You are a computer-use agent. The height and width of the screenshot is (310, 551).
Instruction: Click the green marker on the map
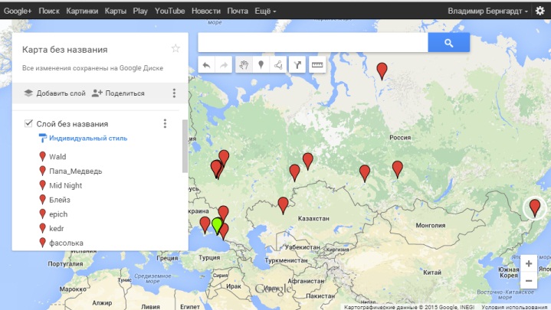(217, 224)
